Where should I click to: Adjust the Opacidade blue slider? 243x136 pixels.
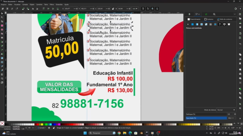click(206, 118)
